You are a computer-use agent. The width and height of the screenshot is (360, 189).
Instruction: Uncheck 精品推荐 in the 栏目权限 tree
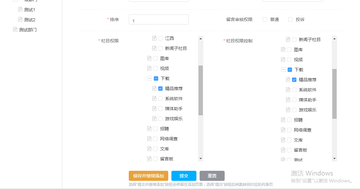160,89
